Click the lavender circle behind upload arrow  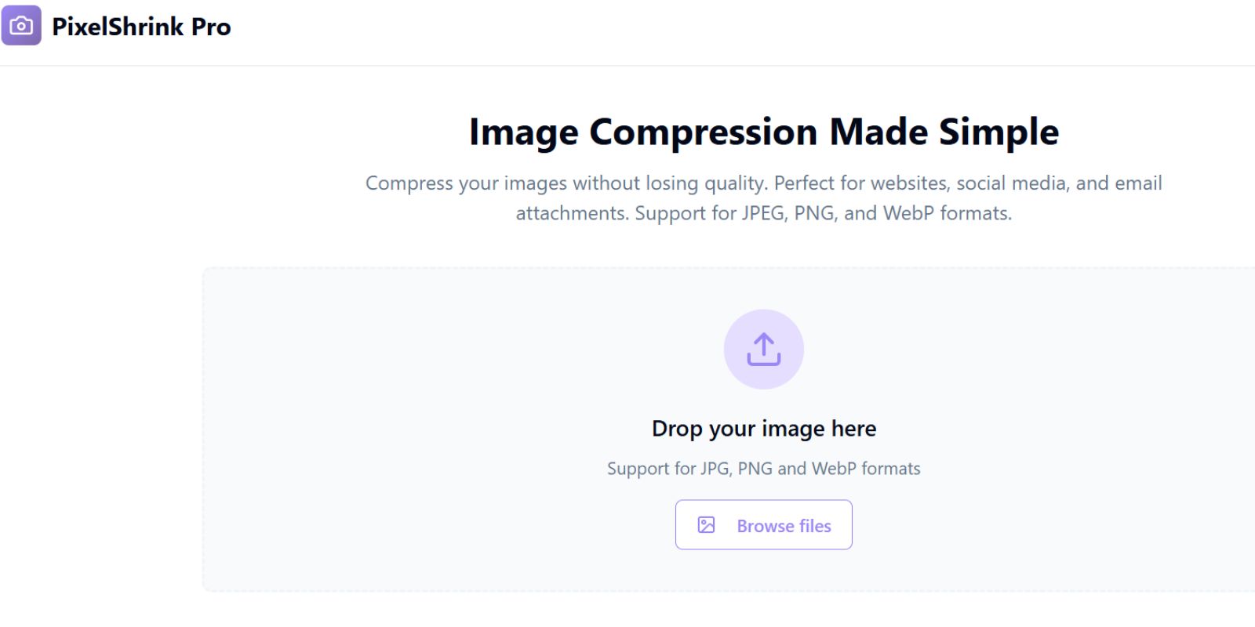click(764, 350)
